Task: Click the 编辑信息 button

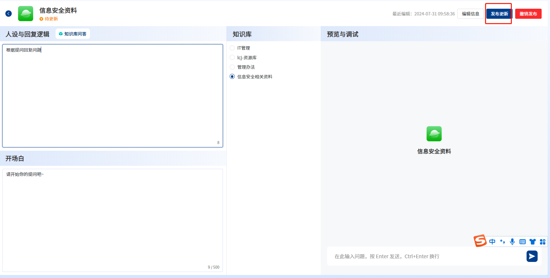Action: click(470, 14)
